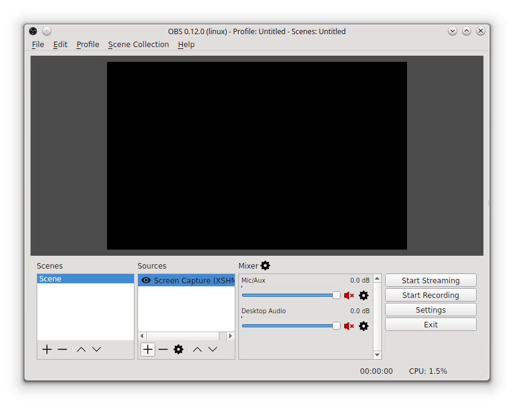Click the Start Streaming button
The image size is (514, 405).
(430, 281)
